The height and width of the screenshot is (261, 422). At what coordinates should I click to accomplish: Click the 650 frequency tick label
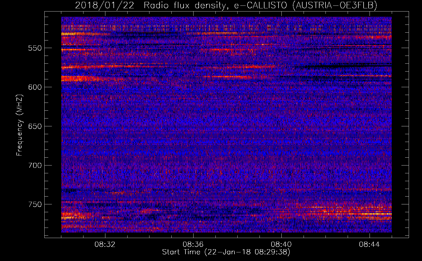(x=35, y=126)
